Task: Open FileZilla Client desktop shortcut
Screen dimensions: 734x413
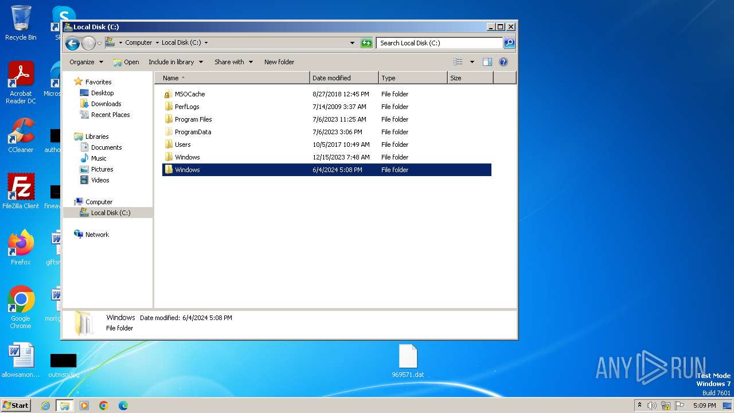Action: tap(21, 192)
